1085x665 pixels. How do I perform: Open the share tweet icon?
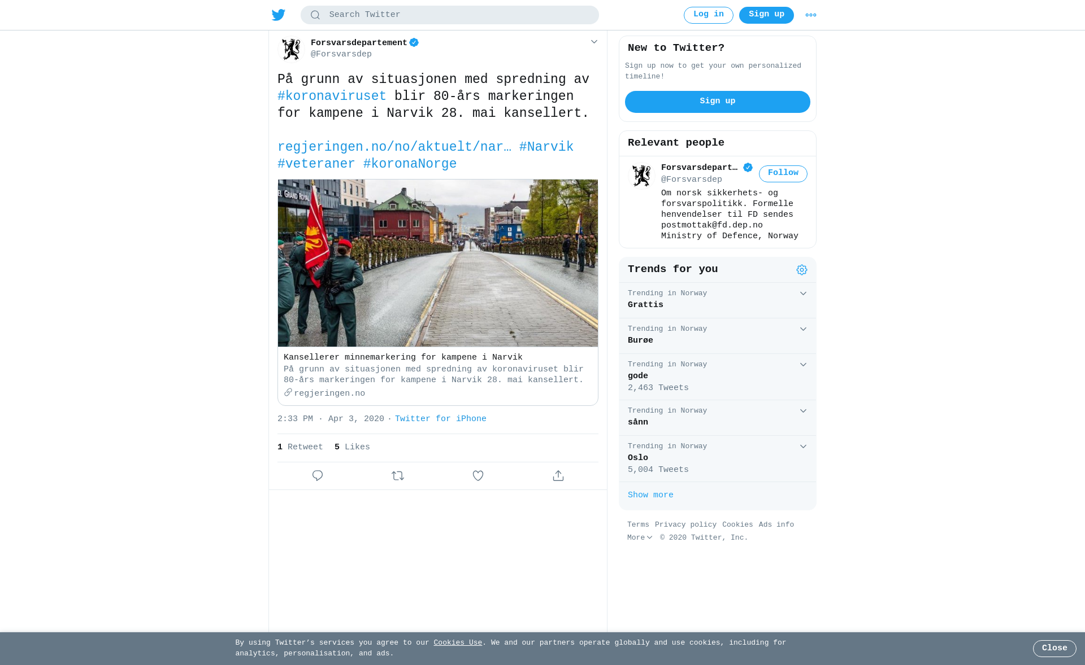tap(558, 476)
